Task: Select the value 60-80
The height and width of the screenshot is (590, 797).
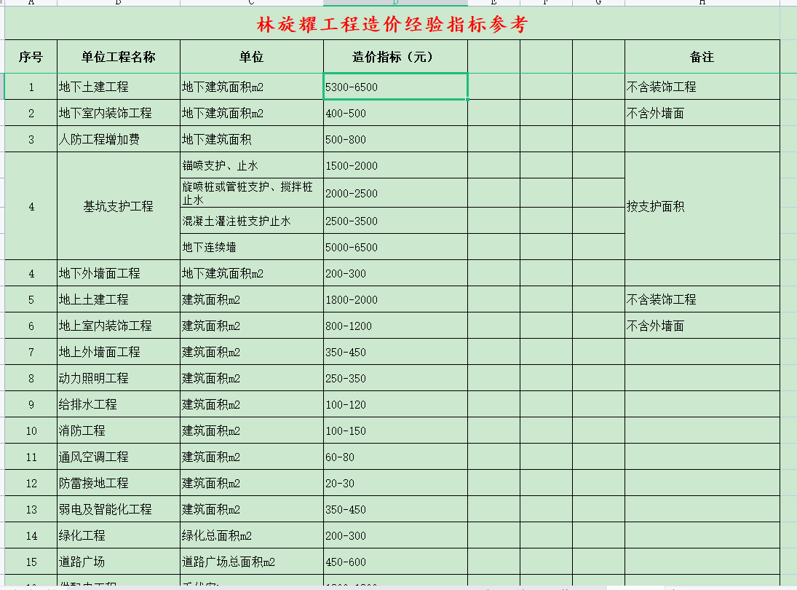Action: coord(395,457)
